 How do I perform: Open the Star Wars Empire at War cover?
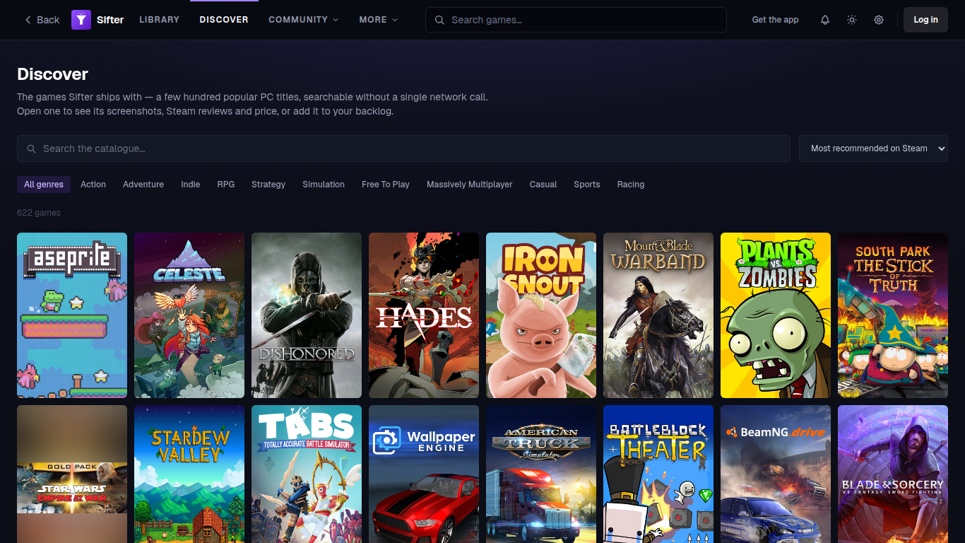coord(72,474)
